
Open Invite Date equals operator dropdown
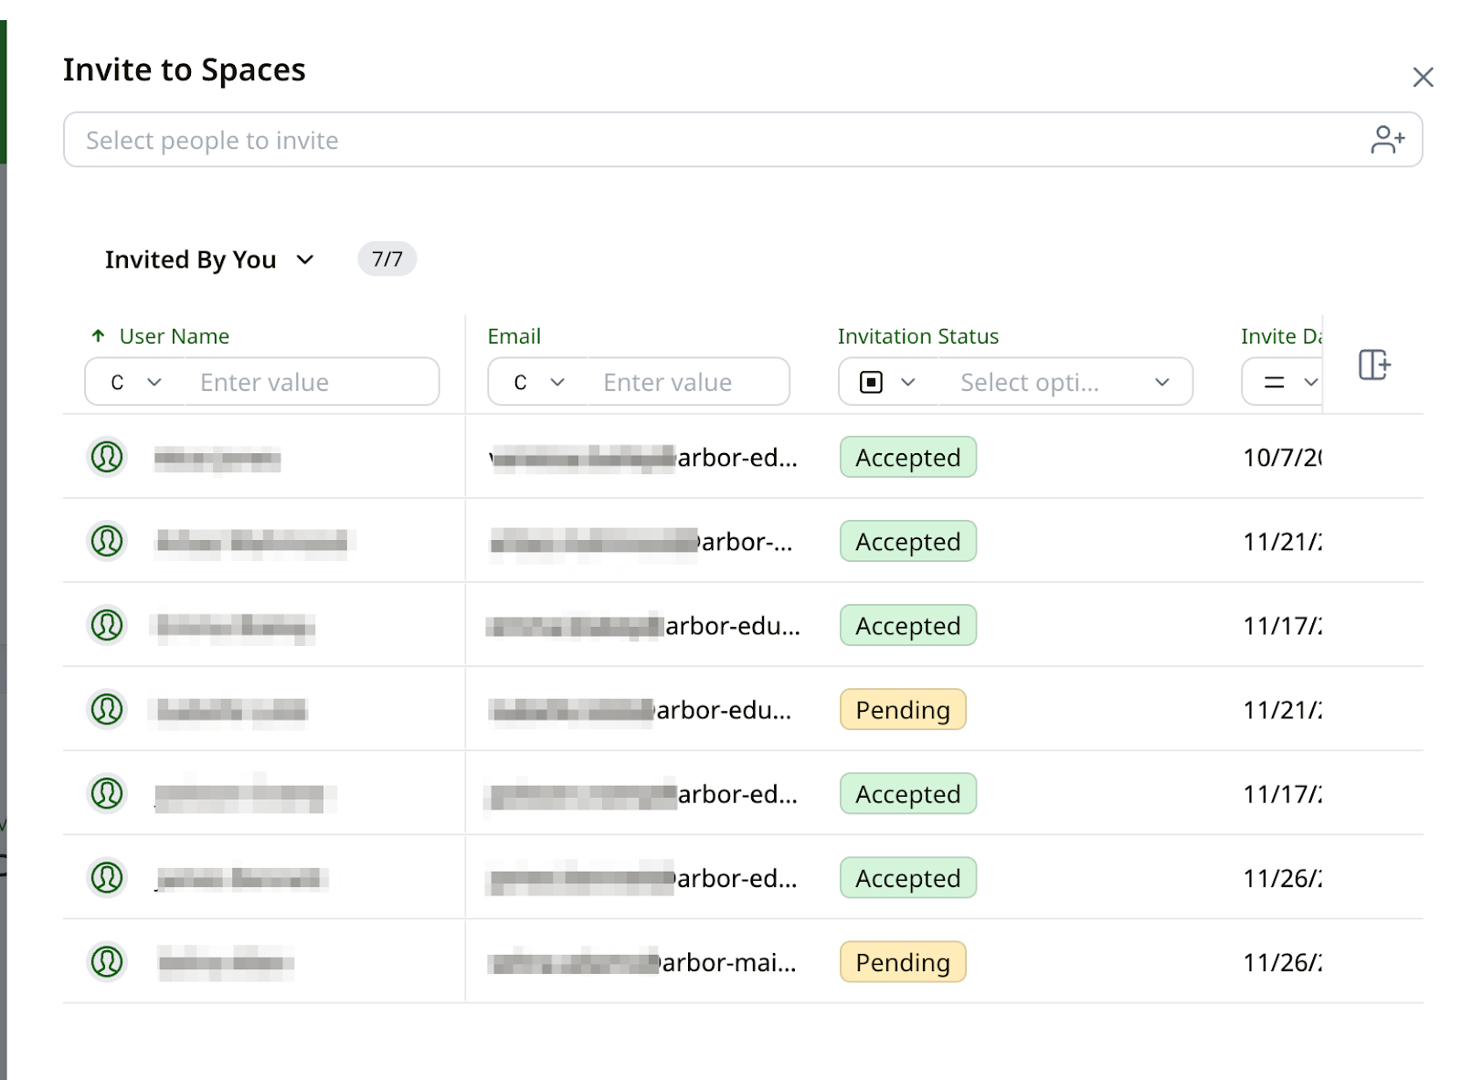[x=1288, y=382]
